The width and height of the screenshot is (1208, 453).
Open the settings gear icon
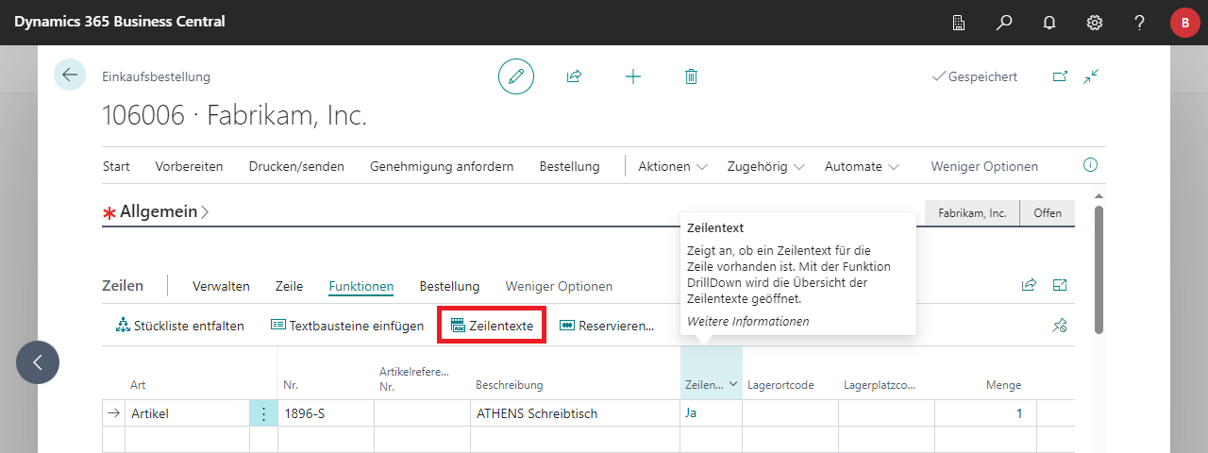1095,22
